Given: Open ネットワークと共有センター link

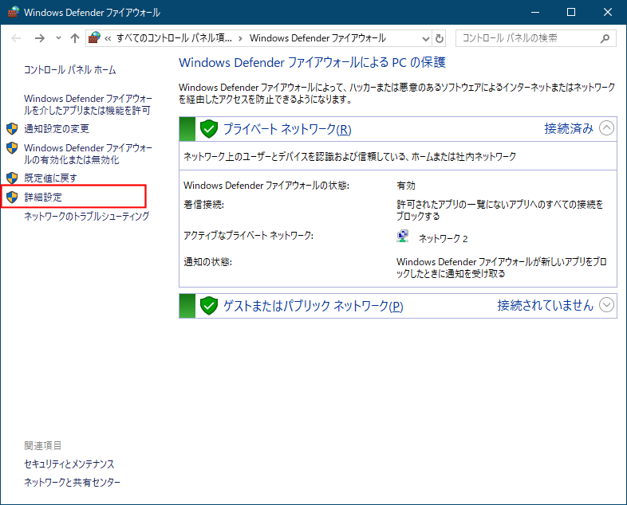Looking at the screenshot, I should click(x=72, y=482).
